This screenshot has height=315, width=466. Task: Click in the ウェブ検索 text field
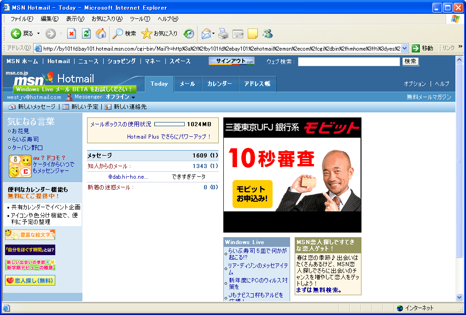coord(349,62)
